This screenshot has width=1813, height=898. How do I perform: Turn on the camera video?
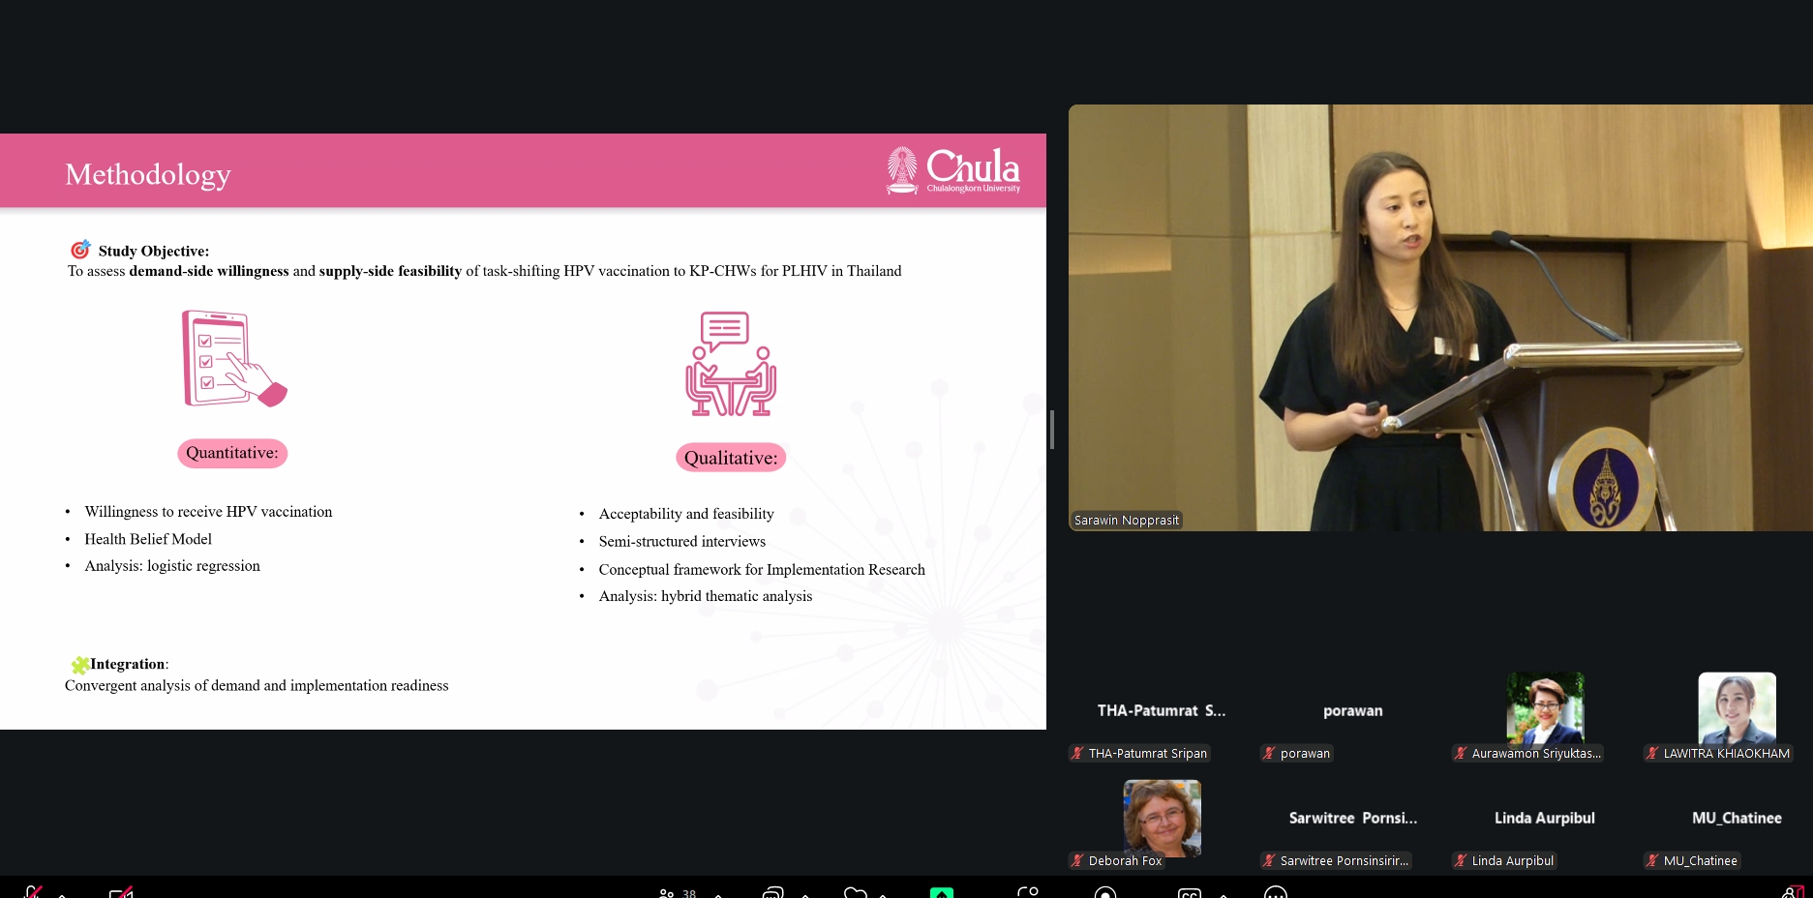pyautogui.click(x=121, y=892)
